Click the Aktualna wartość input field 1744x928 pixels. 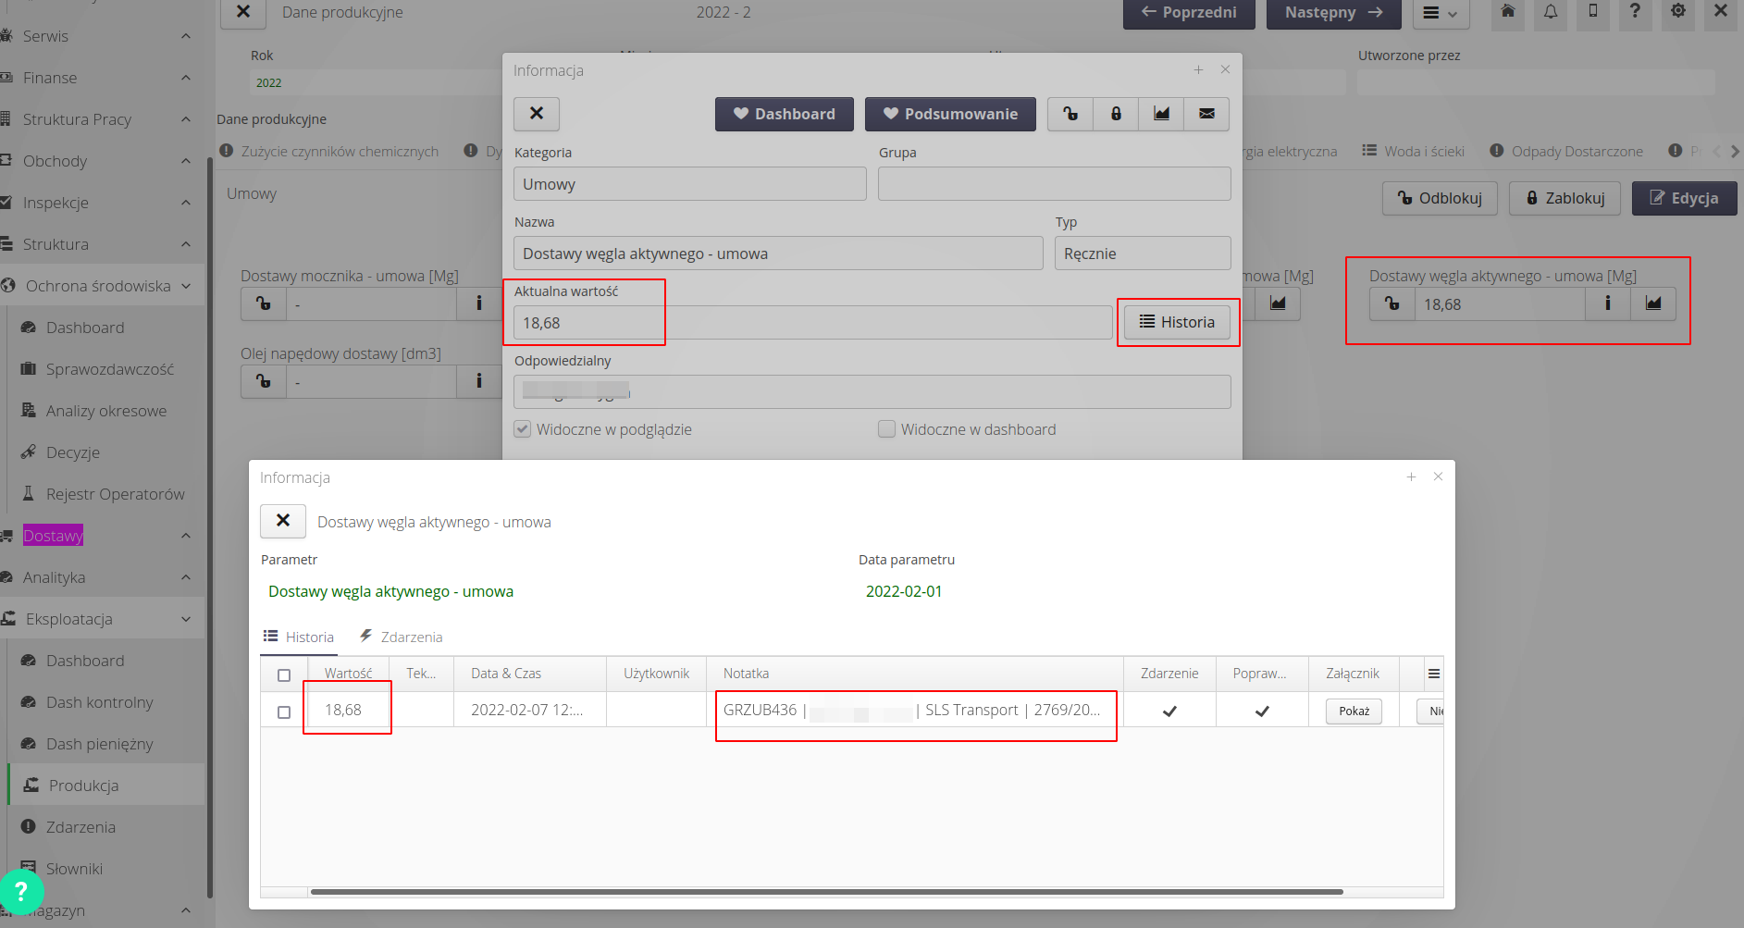tap(812, 323)
